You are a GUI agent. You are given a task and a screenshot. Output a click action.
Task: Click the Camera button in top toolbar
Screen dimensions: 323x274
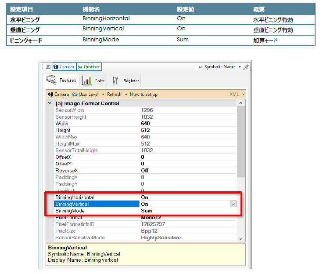64,67
